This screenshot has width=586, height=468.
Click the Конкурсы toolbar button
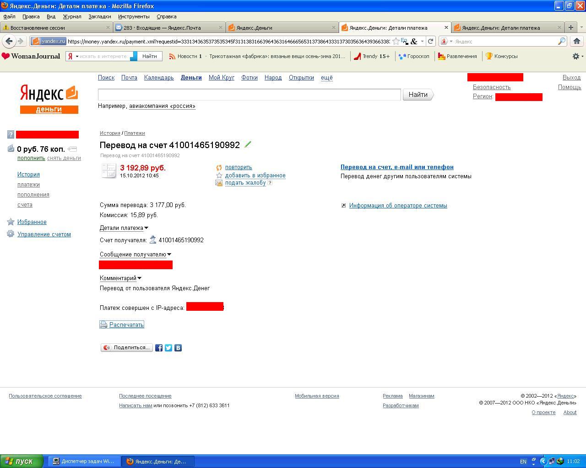(x=502, y=56)
